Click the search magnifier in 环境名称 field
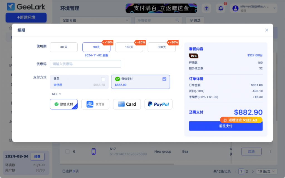Screen dimensions: 285x178 click(177, 20)
